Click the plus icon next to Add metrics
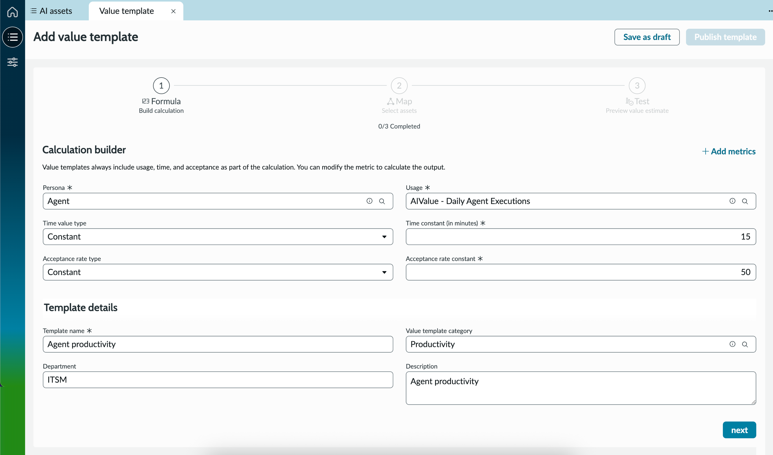Image resolution: width=773 pixels, height=455 pixels. point(705,151)
